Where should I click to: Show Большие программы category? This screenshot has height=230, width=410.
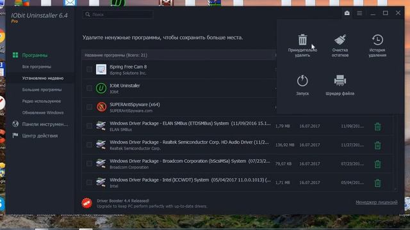coord(42,89)
